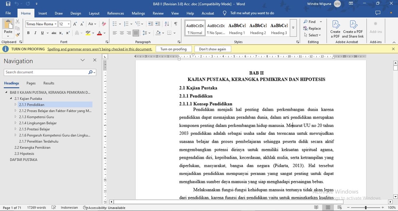
Task: Open the Select dropdown in Editing
Action: click(313, 35)
